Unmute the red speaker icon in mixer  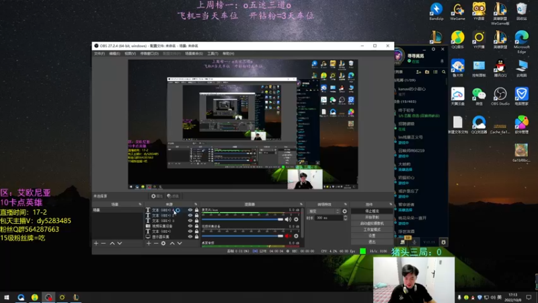pos(288,236)
